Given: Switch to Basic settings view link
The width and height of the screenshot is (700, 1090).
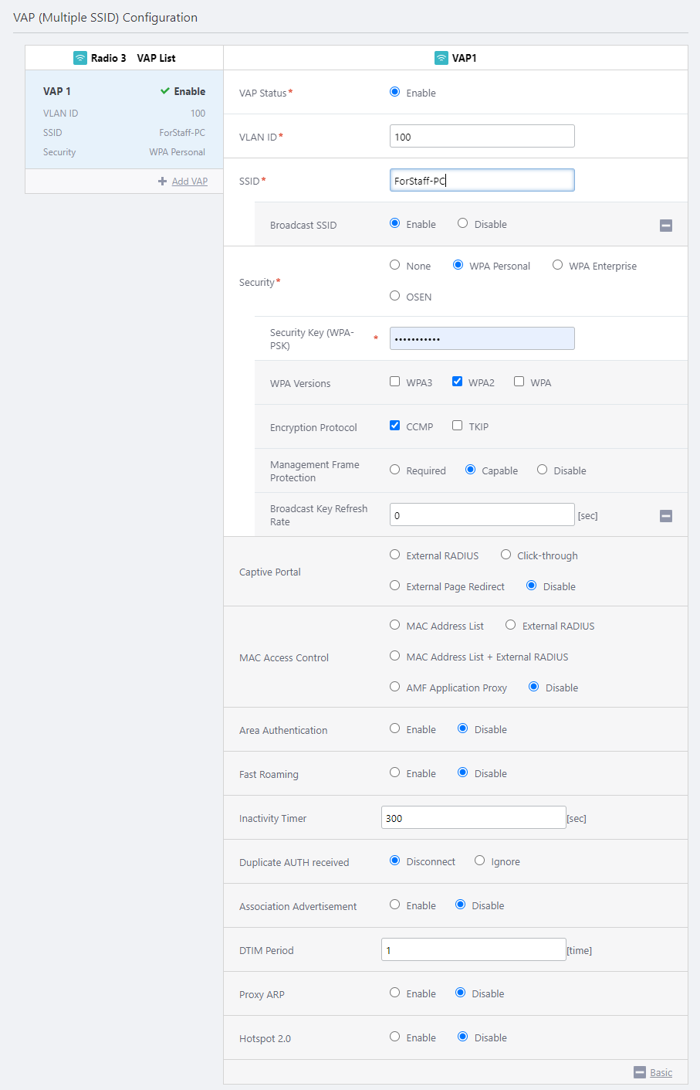Looking at the screenshot, I should point(661,1072).
